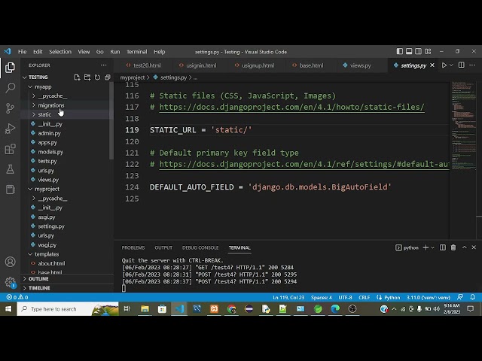Expand the TIMELINE section
482x361 pixels.
[x=39, y=288]
